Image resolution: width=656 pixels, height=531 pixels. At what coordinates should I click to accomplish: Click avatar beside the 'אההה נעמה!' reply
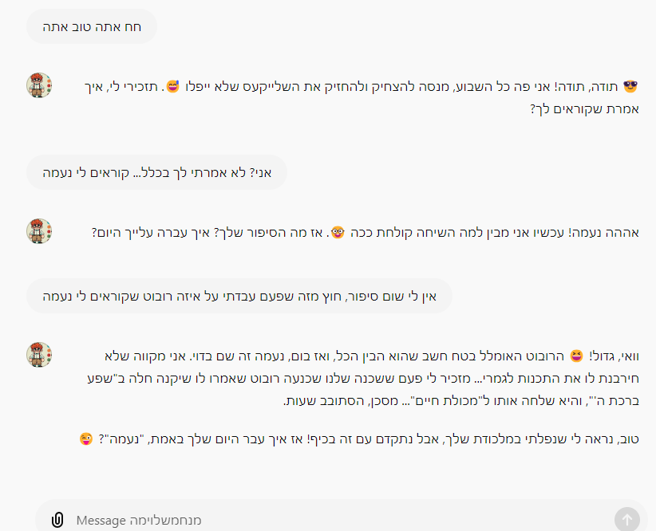(x=39, y=231)
